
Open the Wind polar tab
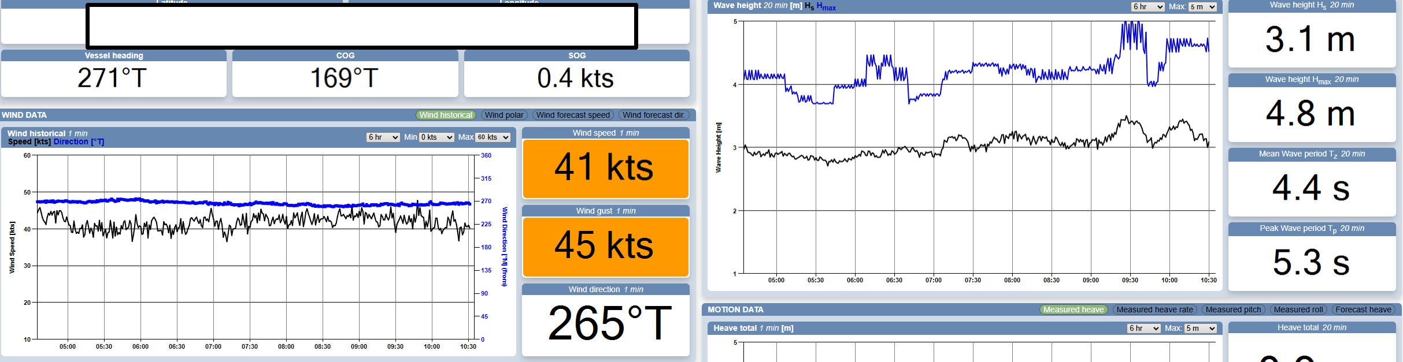click(504, 115)
